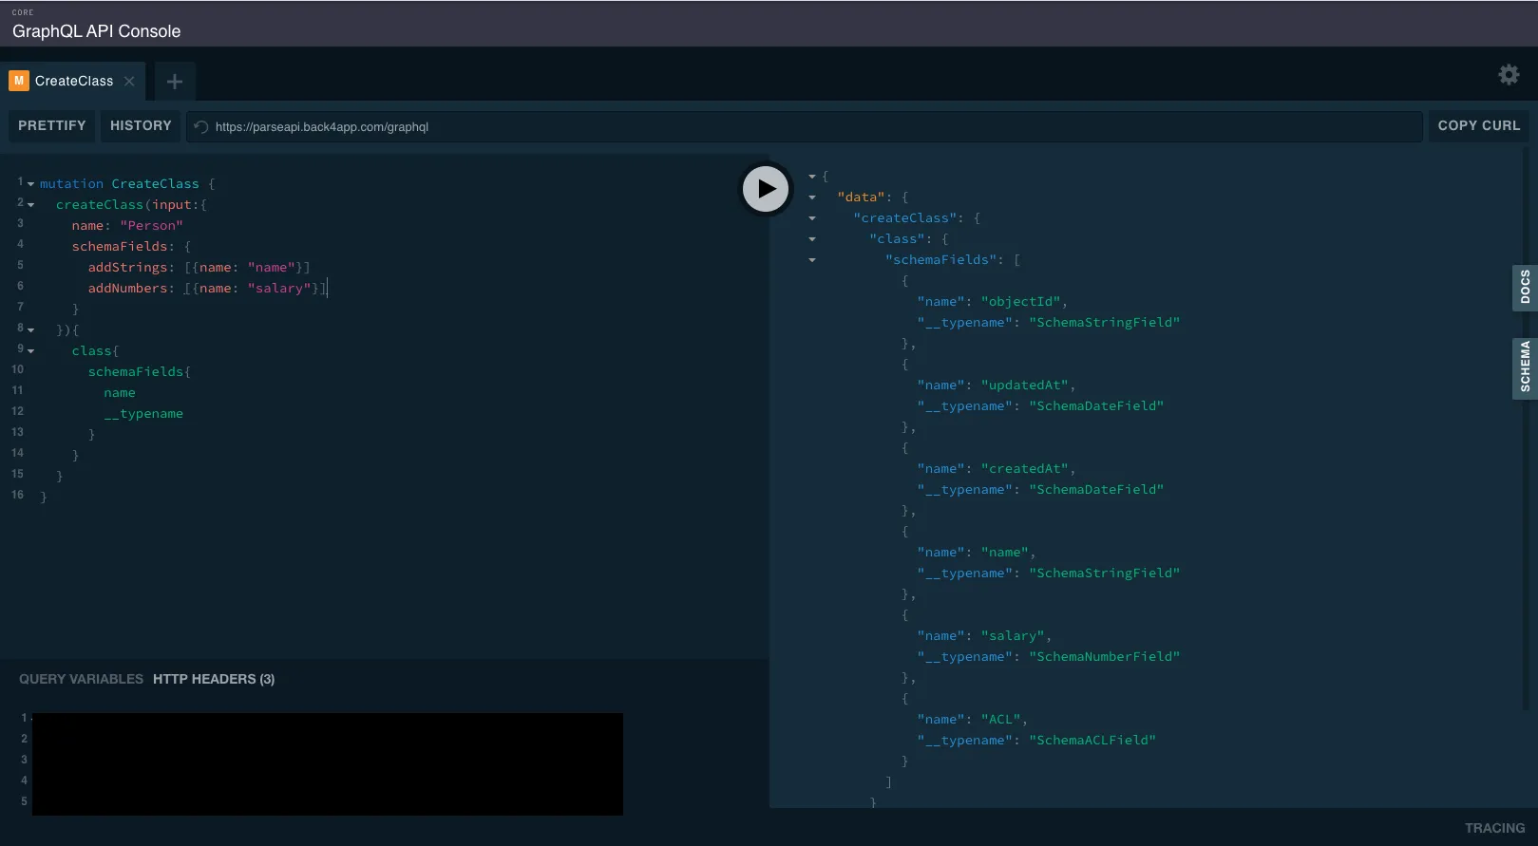Click the GraphQL API Console title
This screenshot has width=1538, height=846.
tap(96, 31)
